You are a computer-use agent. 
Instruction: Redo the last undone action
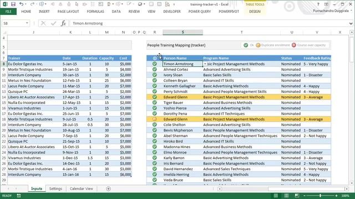tap(32, 4)
